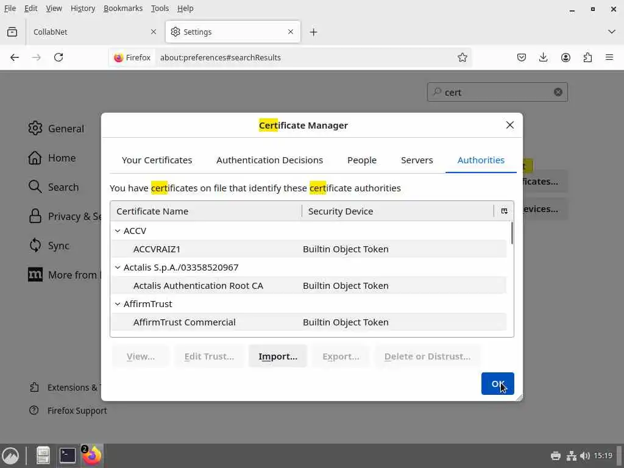Select Actalis Authentication Root CA certificate
This screenshot has width=624, height=468.
(x=308, y=286)
